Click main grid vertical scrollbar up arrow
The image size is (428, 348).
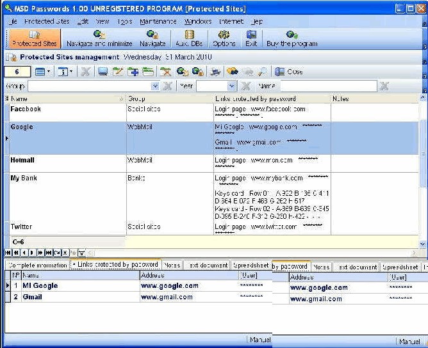[423, 97]
